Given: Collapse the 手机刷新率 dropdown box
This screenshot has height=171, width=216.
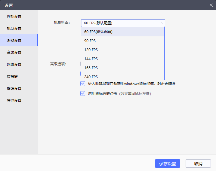Looking at the screenshot, I should click(123, 23).
